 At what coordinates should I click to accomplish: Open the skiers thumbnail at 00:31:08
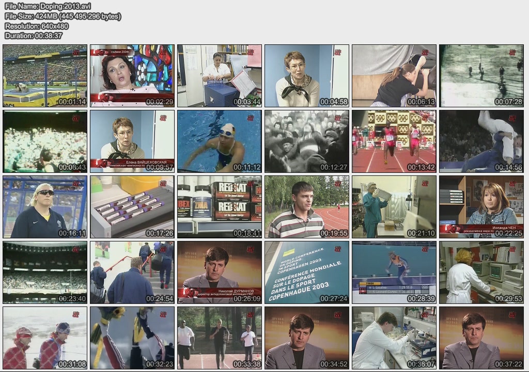click(45, 337)
